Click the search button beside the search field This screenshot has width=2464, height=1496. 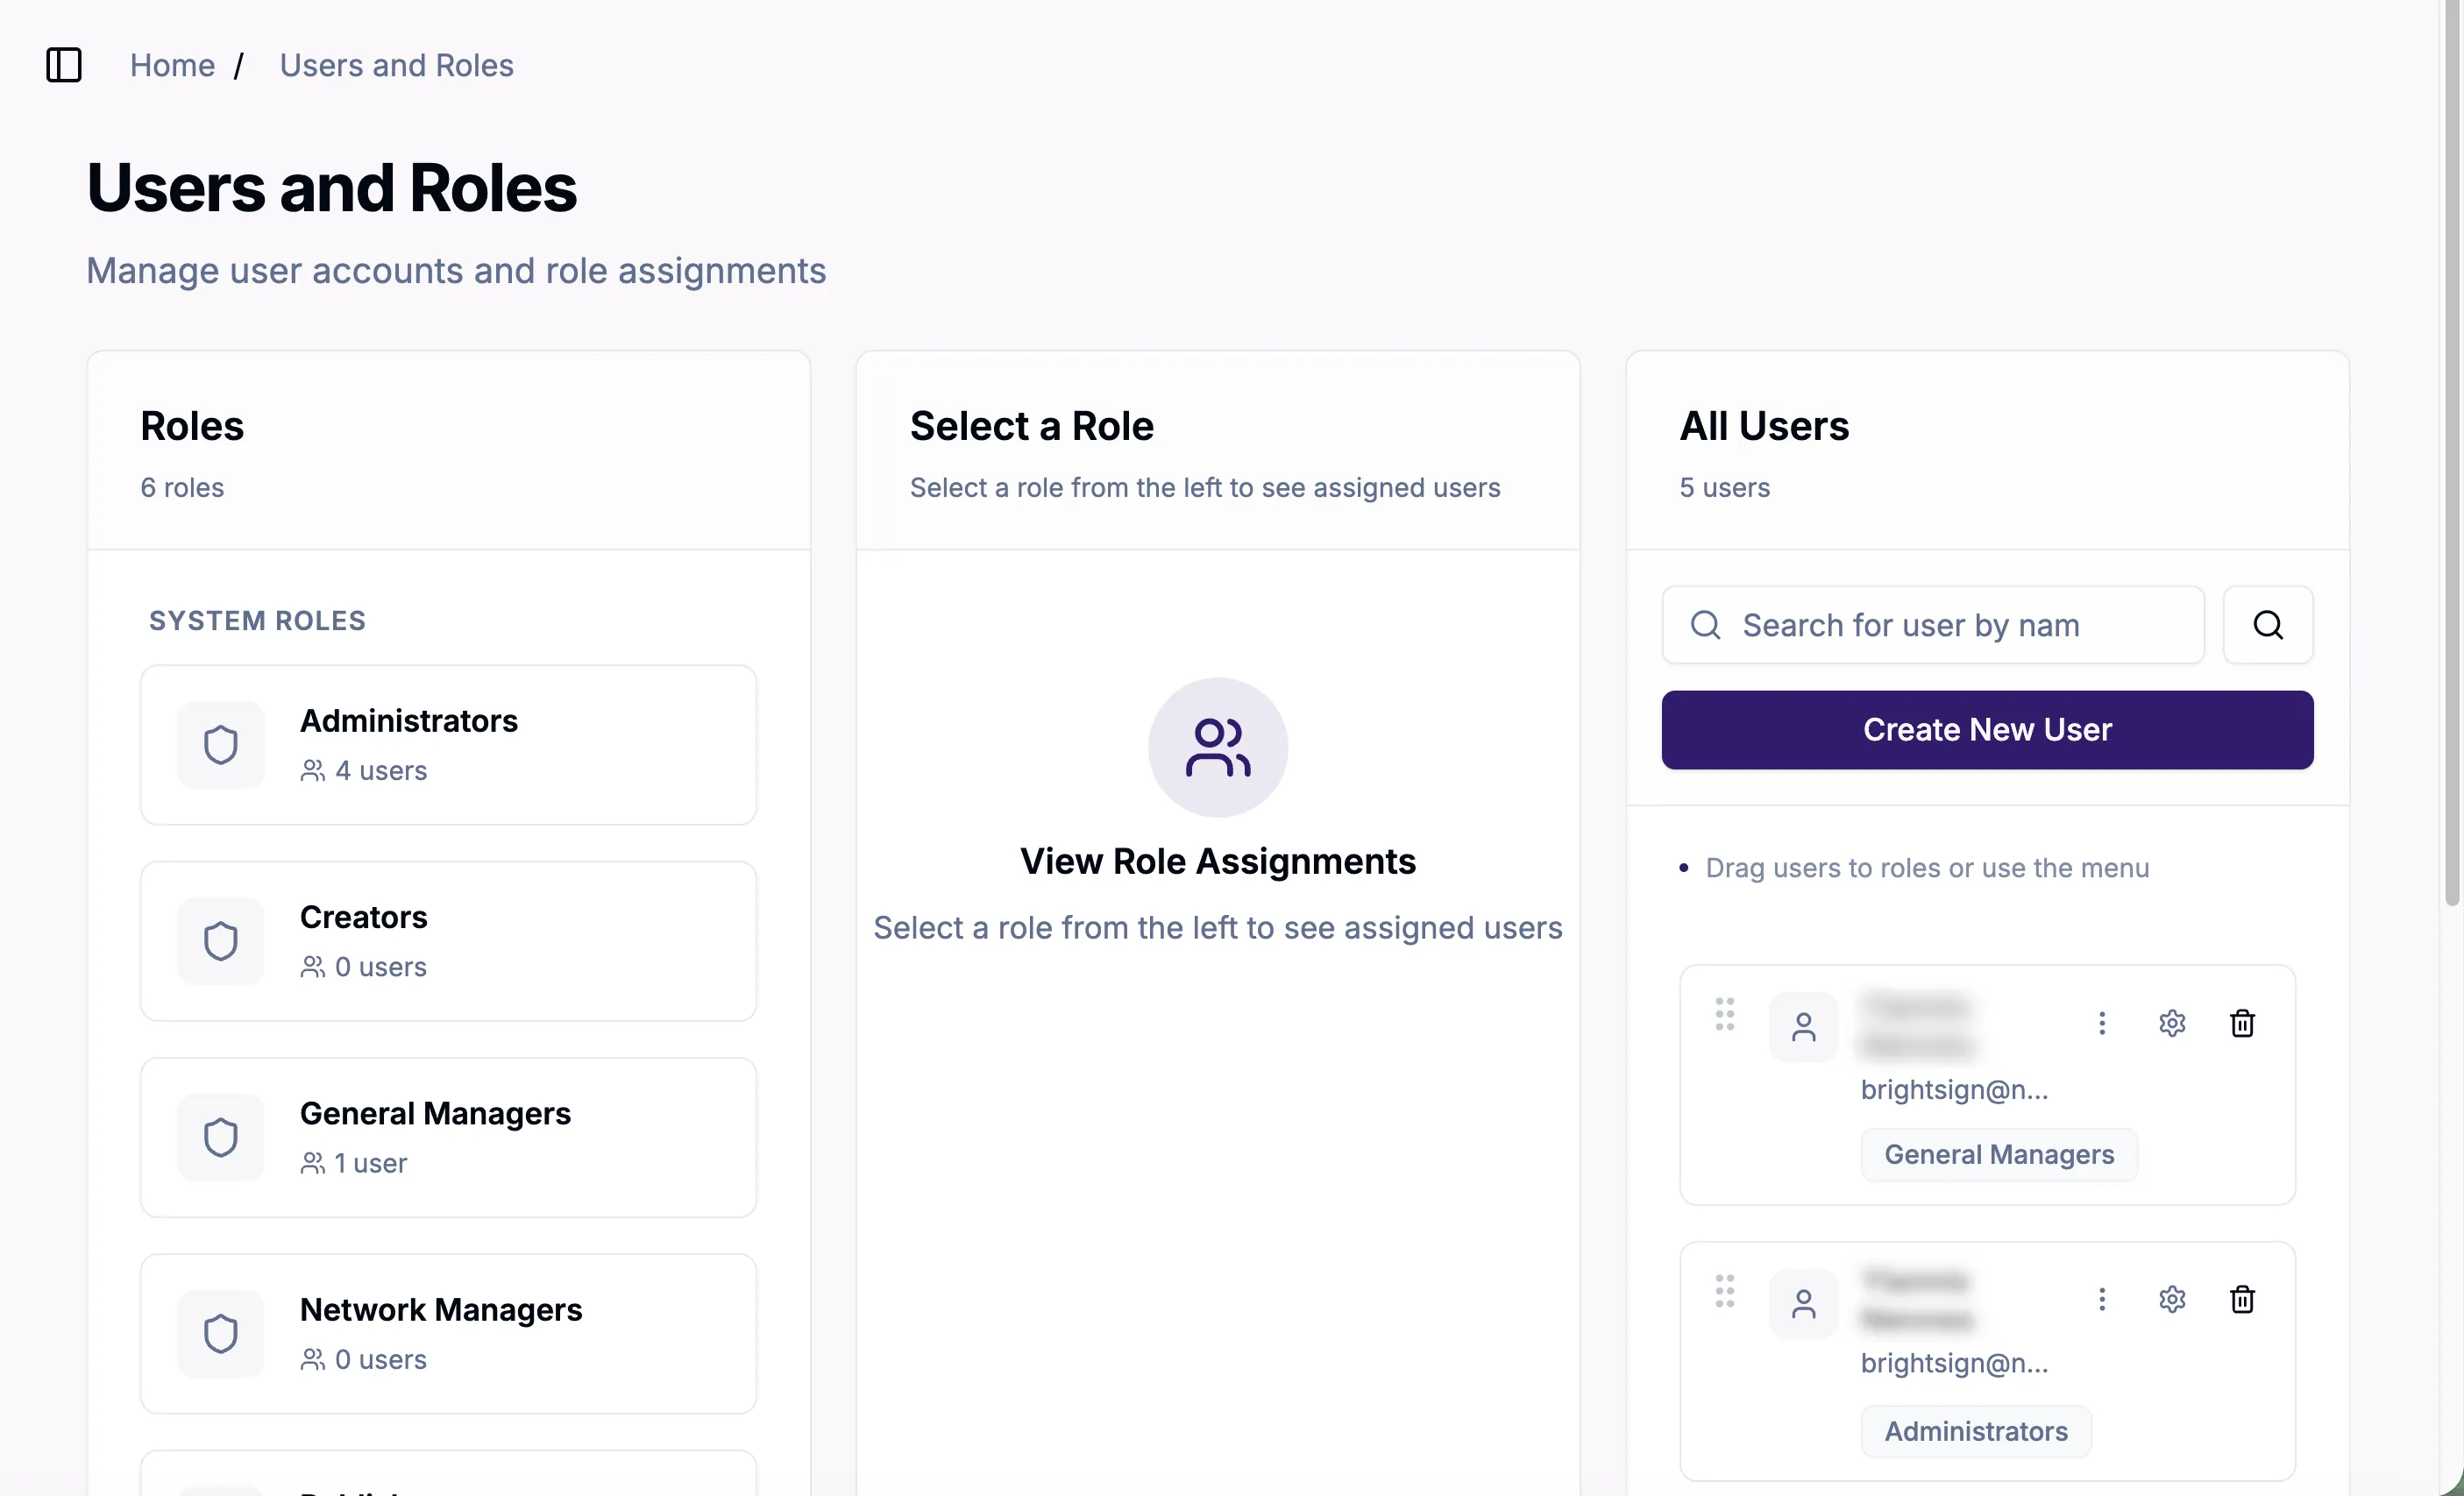click(x=2268, y=625)
